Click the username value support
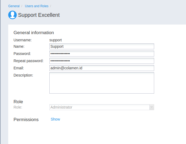This screenshot has height=144, width=186. point(55,40)
